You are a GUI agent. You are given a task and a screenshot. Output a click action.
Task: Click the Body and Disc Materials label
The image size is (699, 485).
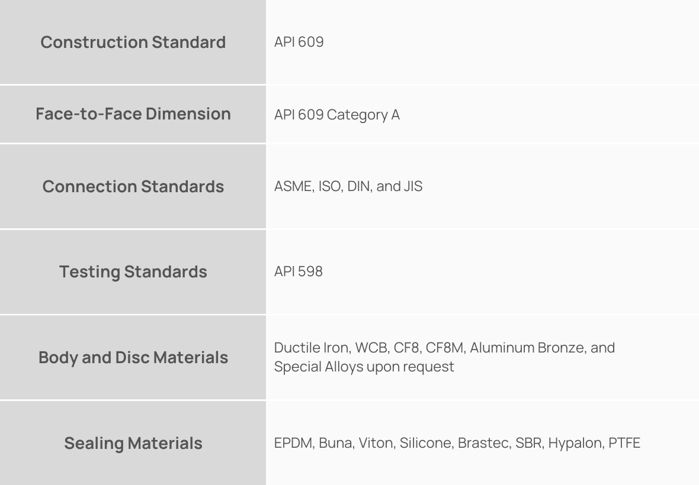(133, 358)
